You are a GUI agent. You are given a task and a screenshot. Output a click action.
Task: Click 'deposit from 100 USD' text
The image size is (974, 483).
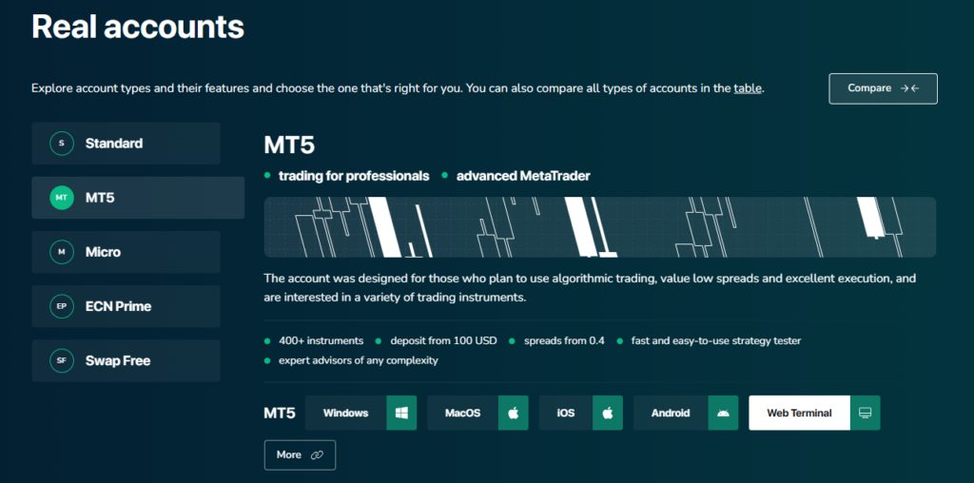(x=443, y=340)
